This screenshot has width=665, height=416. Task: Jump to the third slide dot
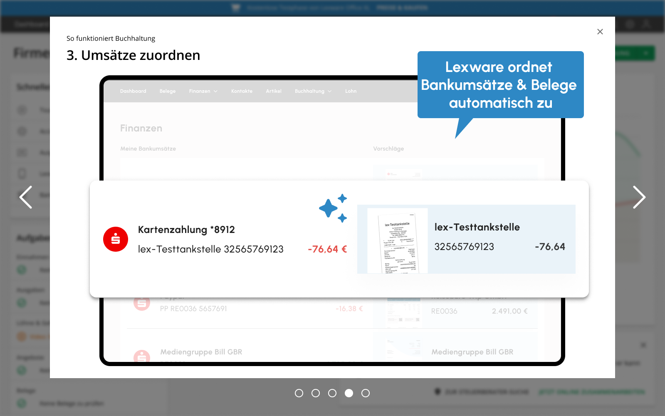click(332, 393)
